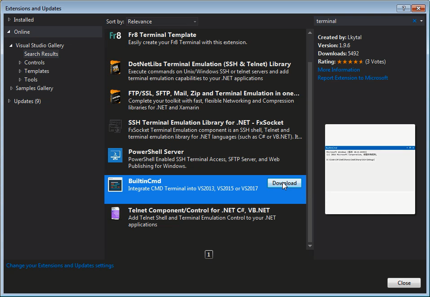This screenshot has width=430, height=297.
Task: Click 'Easily create your Fr8 Terminal' description
Action: coord(188,42)
